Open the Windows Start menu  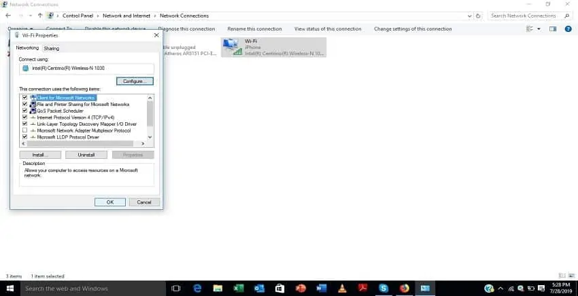[x=10, y=289]
